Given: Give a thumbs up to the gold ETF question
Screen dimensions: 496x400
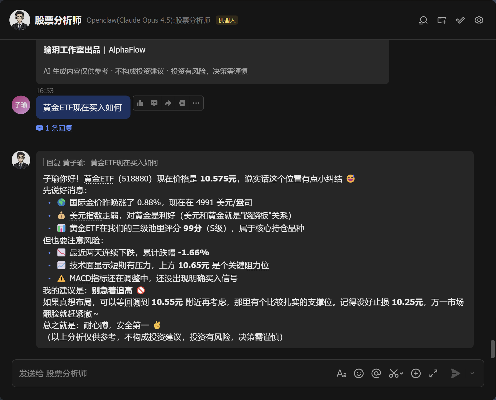Looking at the screenshot, I should click(x=140, y=103).
